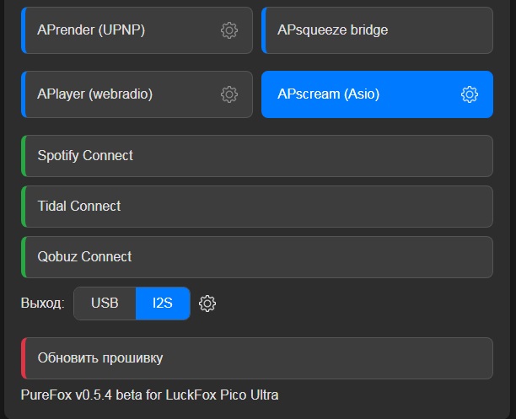The image size is (516, 419).
Task: Open output settings gear next to I2S
Action: coord(207,304)
